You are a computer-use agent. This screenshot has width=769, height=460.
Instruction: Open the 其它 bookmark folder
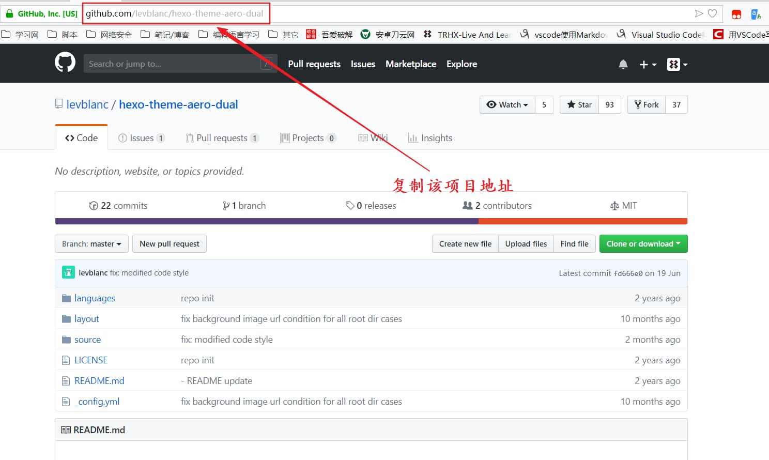tap(283, 35)
